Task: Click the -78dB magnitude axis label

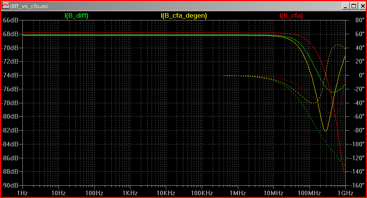Action: [10, 103]
